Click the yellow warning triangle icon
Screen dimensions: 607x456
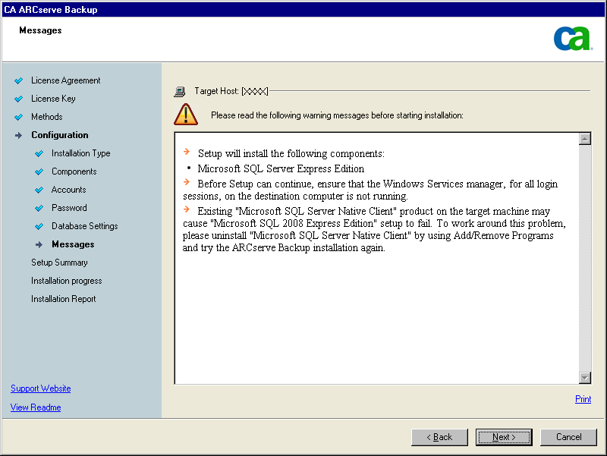(185, 115)
